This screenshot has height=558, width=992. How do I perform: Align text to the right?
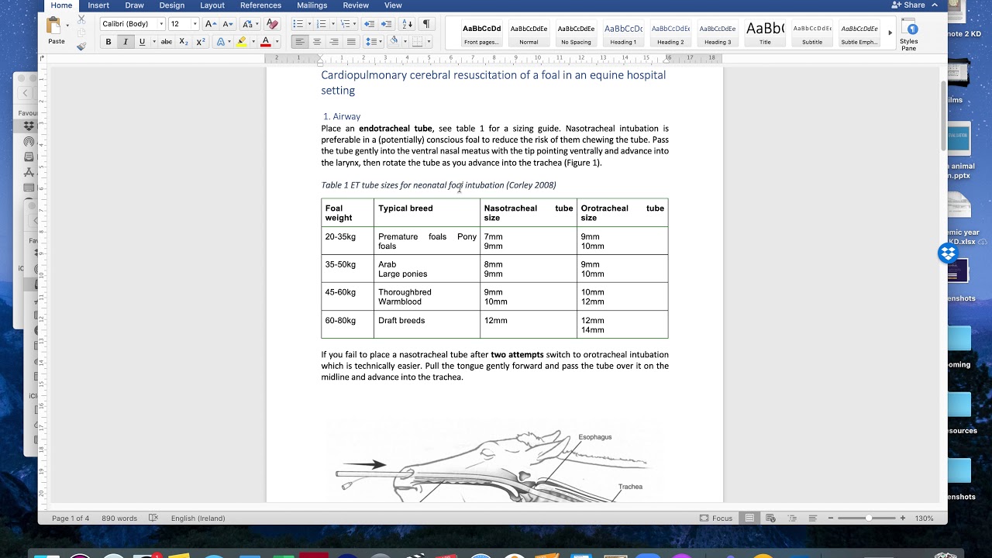[334, 42]
